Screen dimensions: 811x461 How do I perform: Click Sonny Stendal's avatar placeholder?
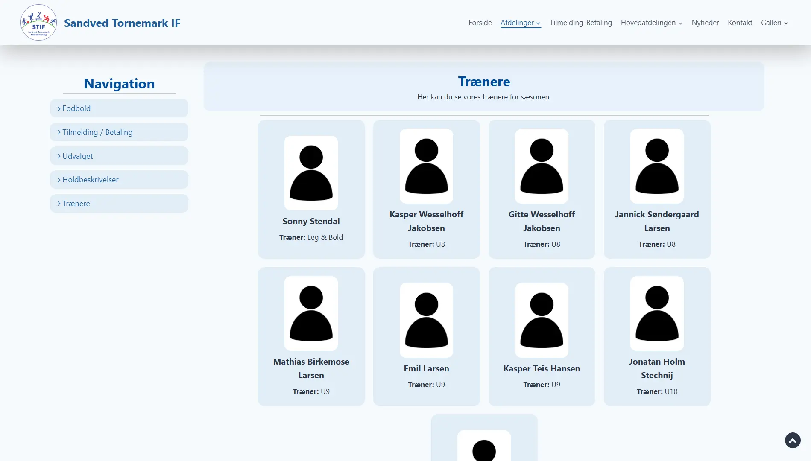311,173
